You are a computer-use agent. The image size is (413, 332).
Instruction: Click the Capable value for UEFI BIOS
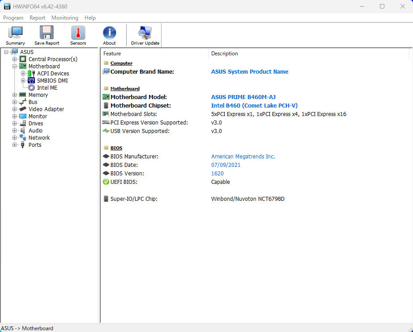(221, 182)
